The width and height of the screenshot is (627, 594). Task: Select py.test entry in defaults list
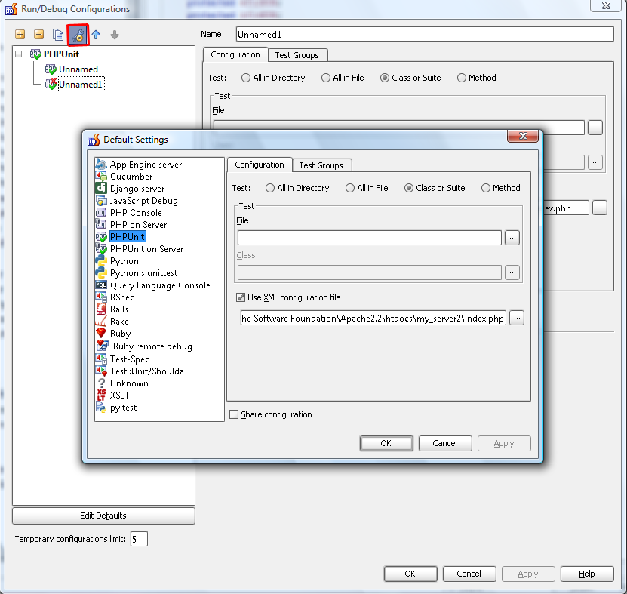click(x=123, y=408)
